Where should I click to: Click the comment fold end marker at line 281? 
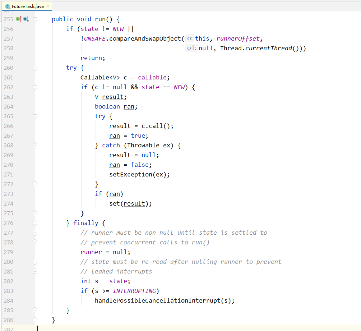(35, 272)
